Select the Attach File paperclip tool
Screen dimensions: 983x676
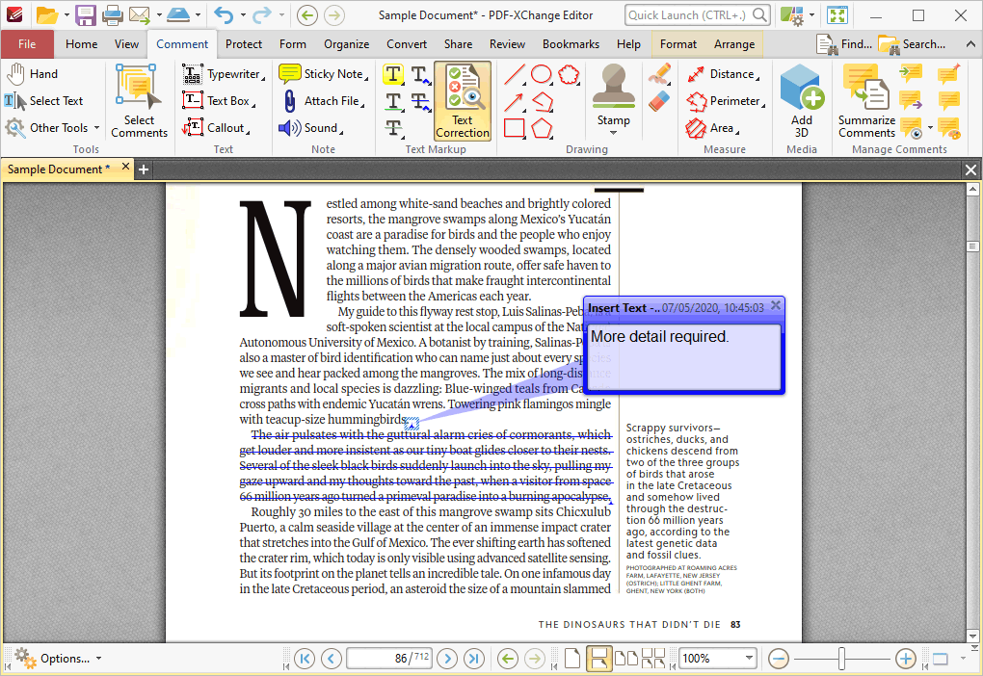click(x=321, y=101)
